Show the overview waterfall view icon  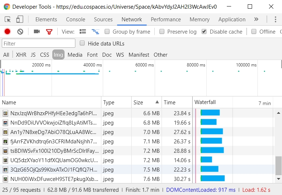point(95,32)
